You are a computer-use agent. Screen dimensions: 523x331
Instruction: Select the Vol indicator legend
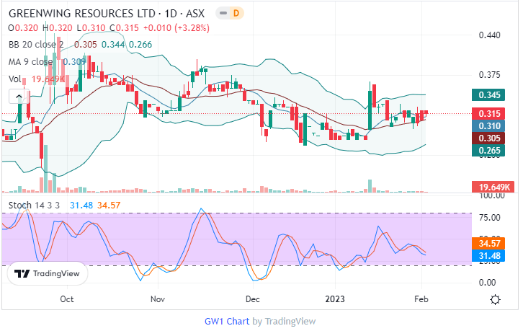(x=14, y=79)
